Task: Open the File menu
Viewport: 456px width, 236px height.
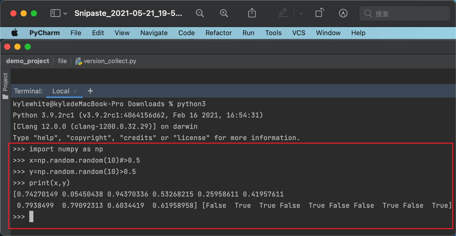Action: (x=76, y=33)
